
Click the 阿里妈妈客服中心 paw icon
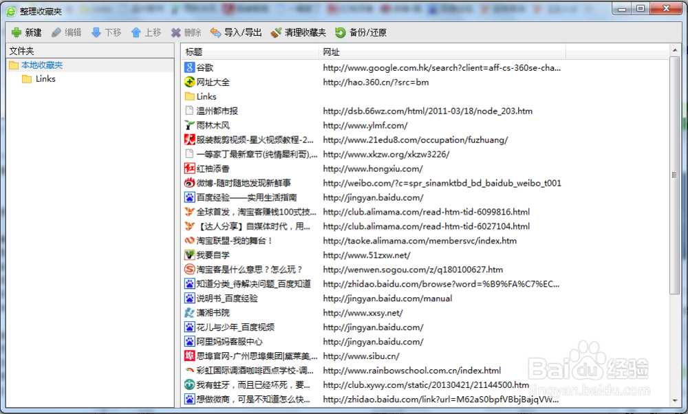coord(190,342)
